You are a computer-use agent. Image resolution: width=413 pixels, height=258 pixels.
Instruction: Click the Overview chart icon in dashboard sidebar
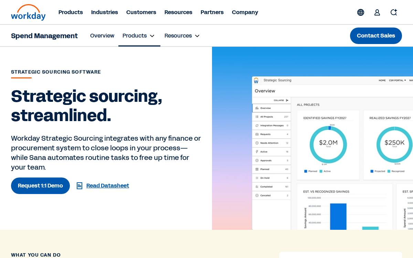point(257,108)
